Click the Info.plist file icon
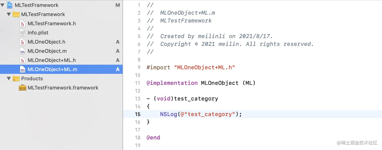The height and width of the screenshot is (150, 382). point(22,33)
